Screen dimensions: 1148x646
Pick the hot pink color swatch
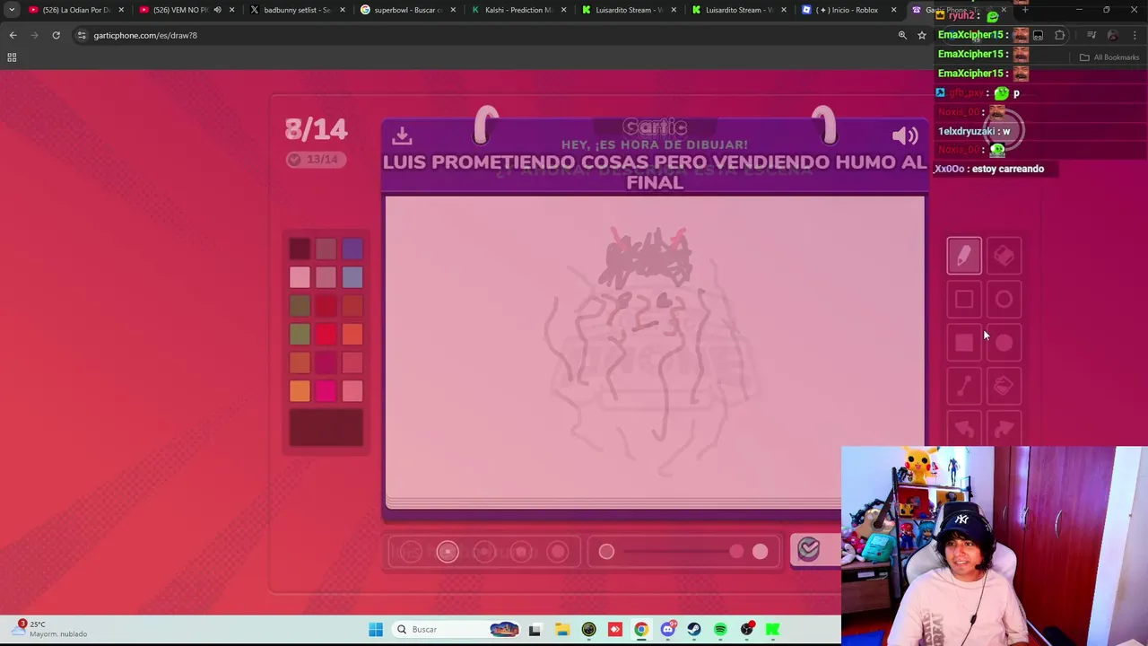326,391
